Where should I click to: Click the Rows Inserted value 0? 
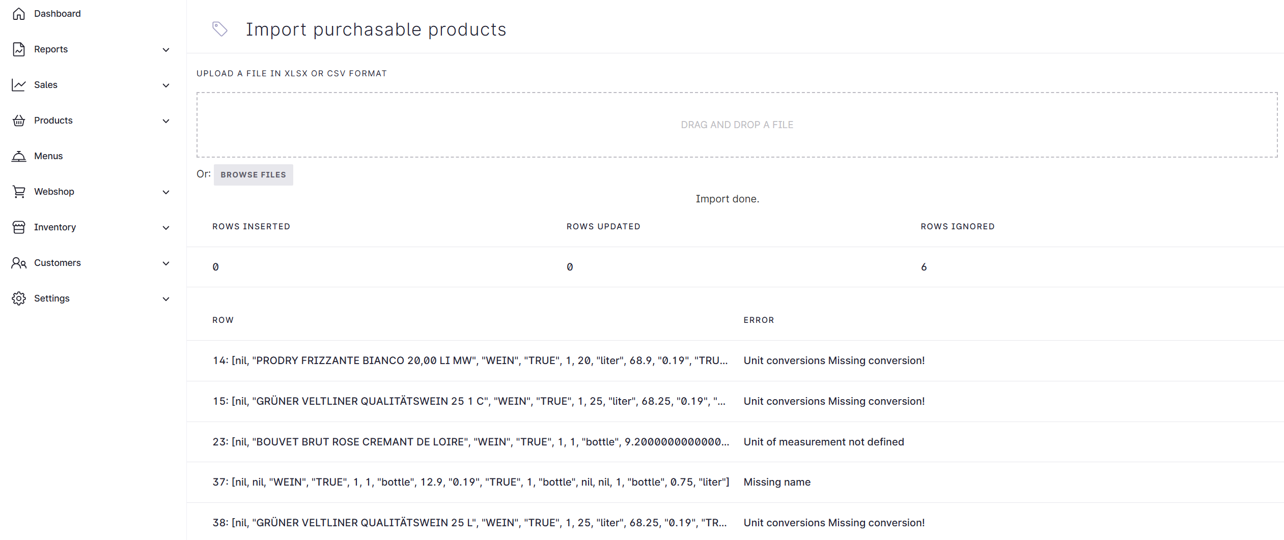tap(215, 267)
